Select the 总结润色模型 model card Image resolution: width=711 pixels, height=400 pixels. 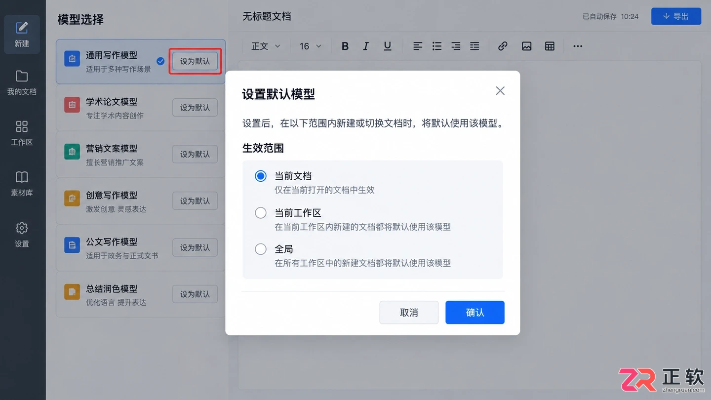click(141, 294)
